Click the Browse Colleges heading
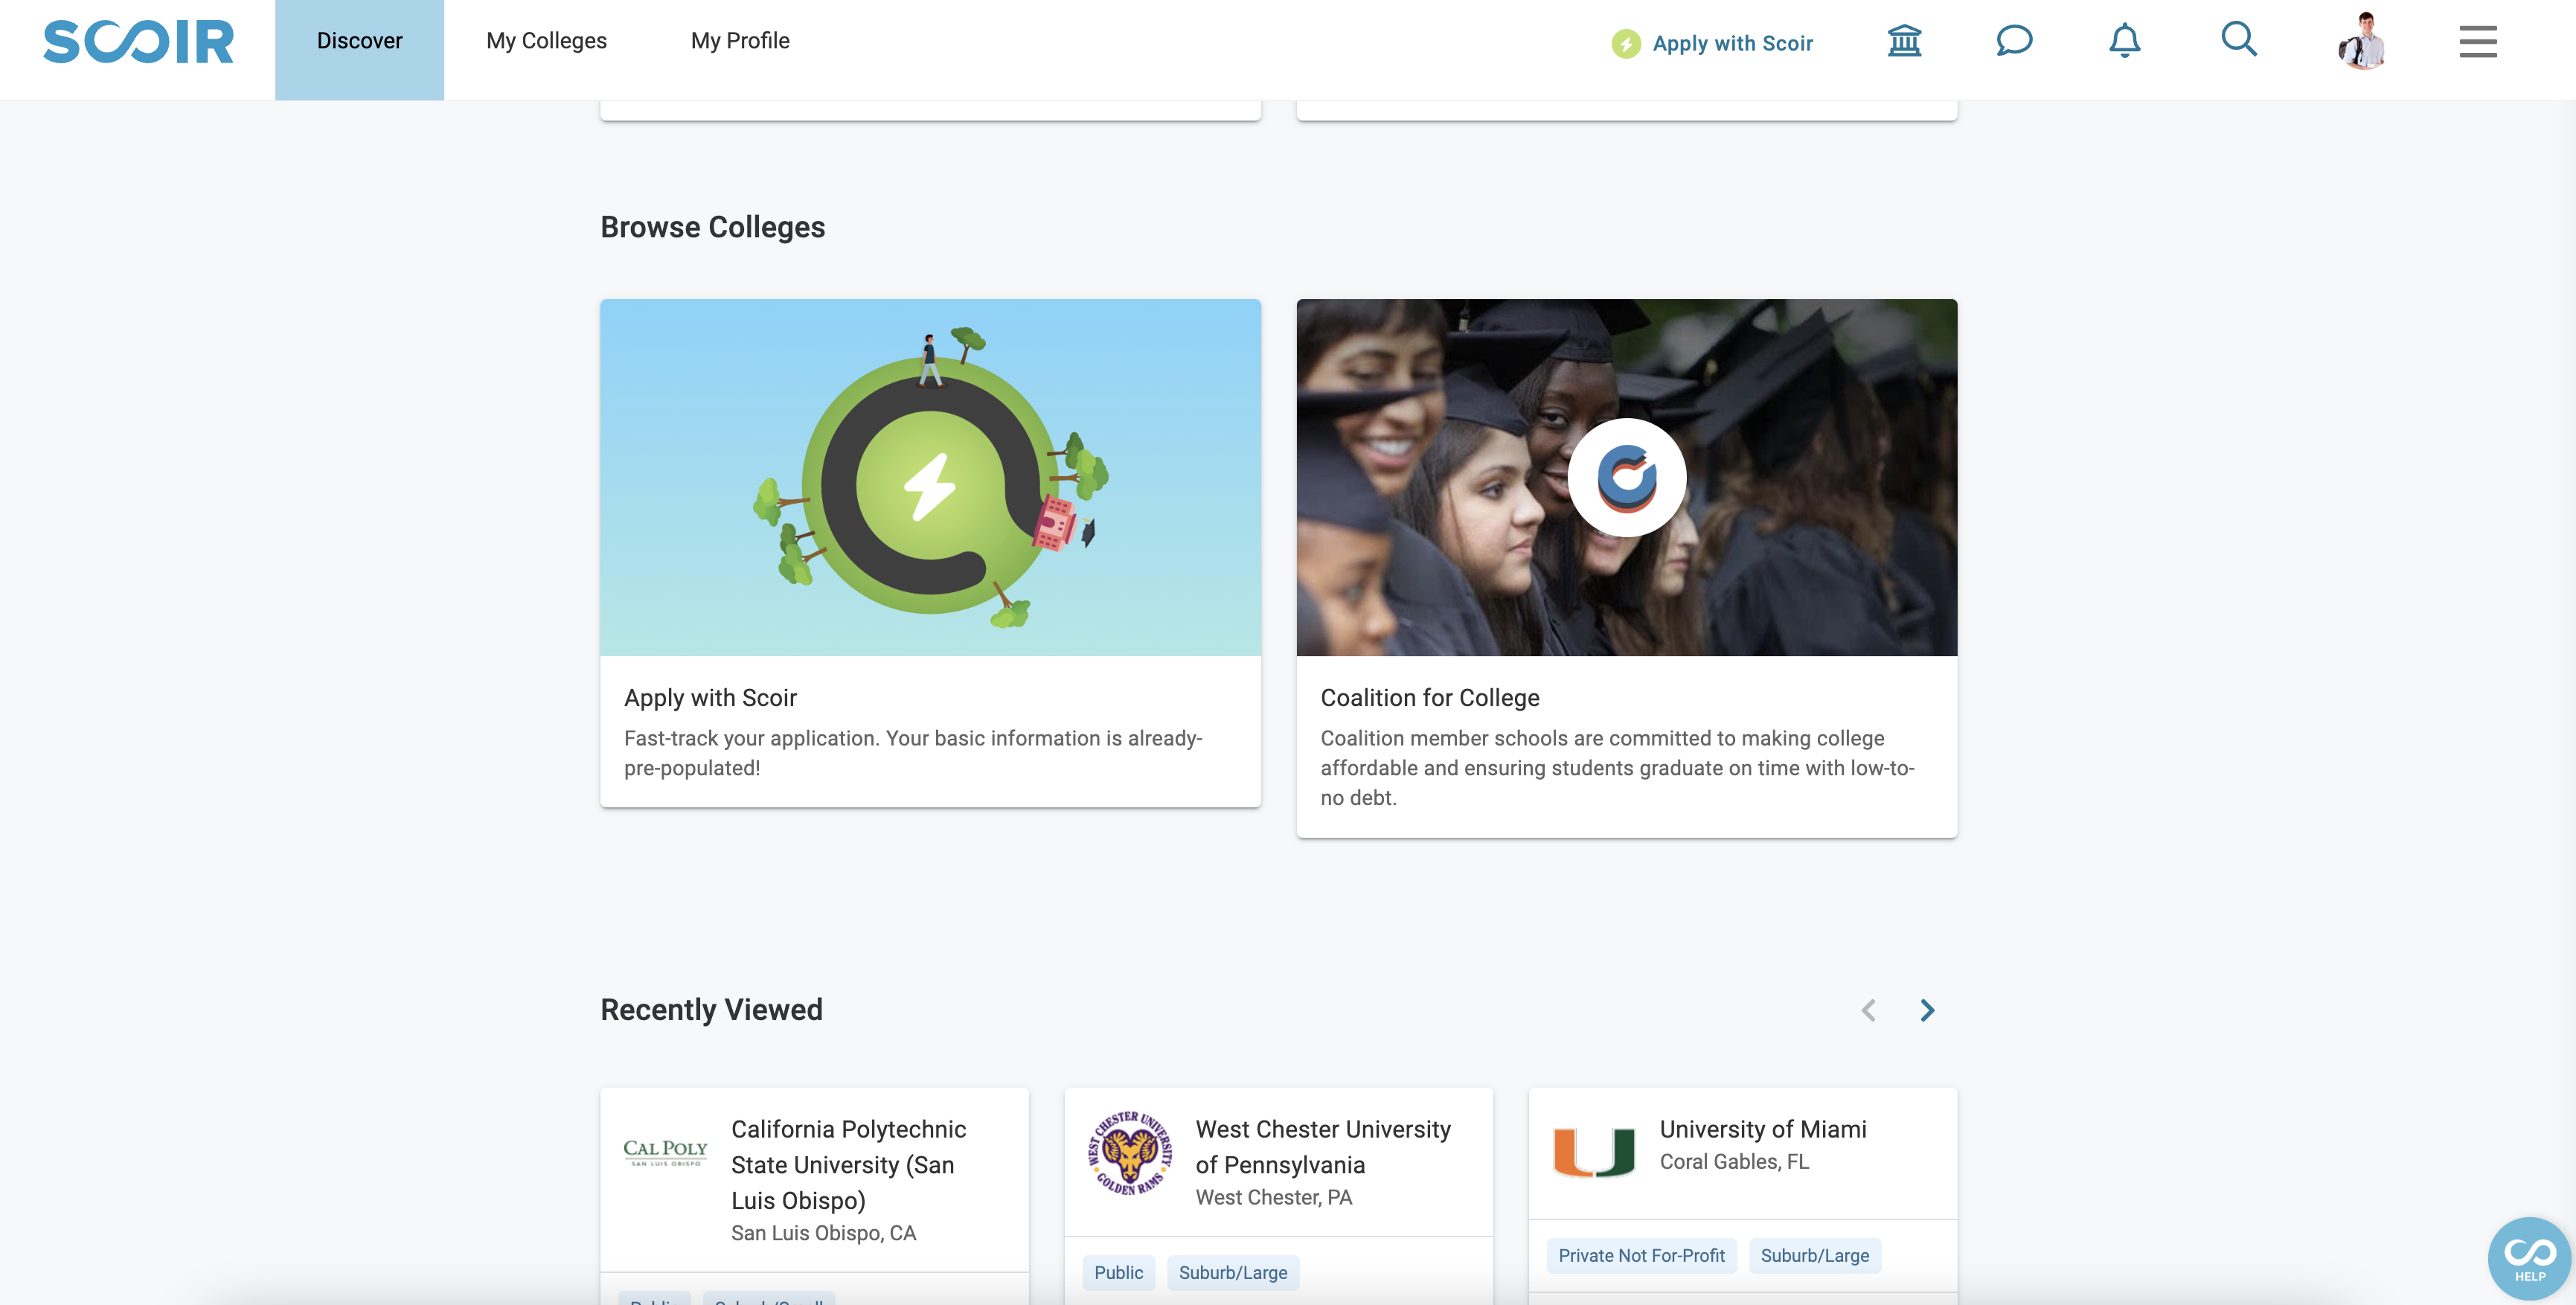This screenshot has height=1305, width=2576. click(712, 227)
